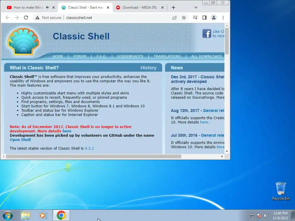
Task: Click the scroll up arrow
Action: [x=227, y=26]
